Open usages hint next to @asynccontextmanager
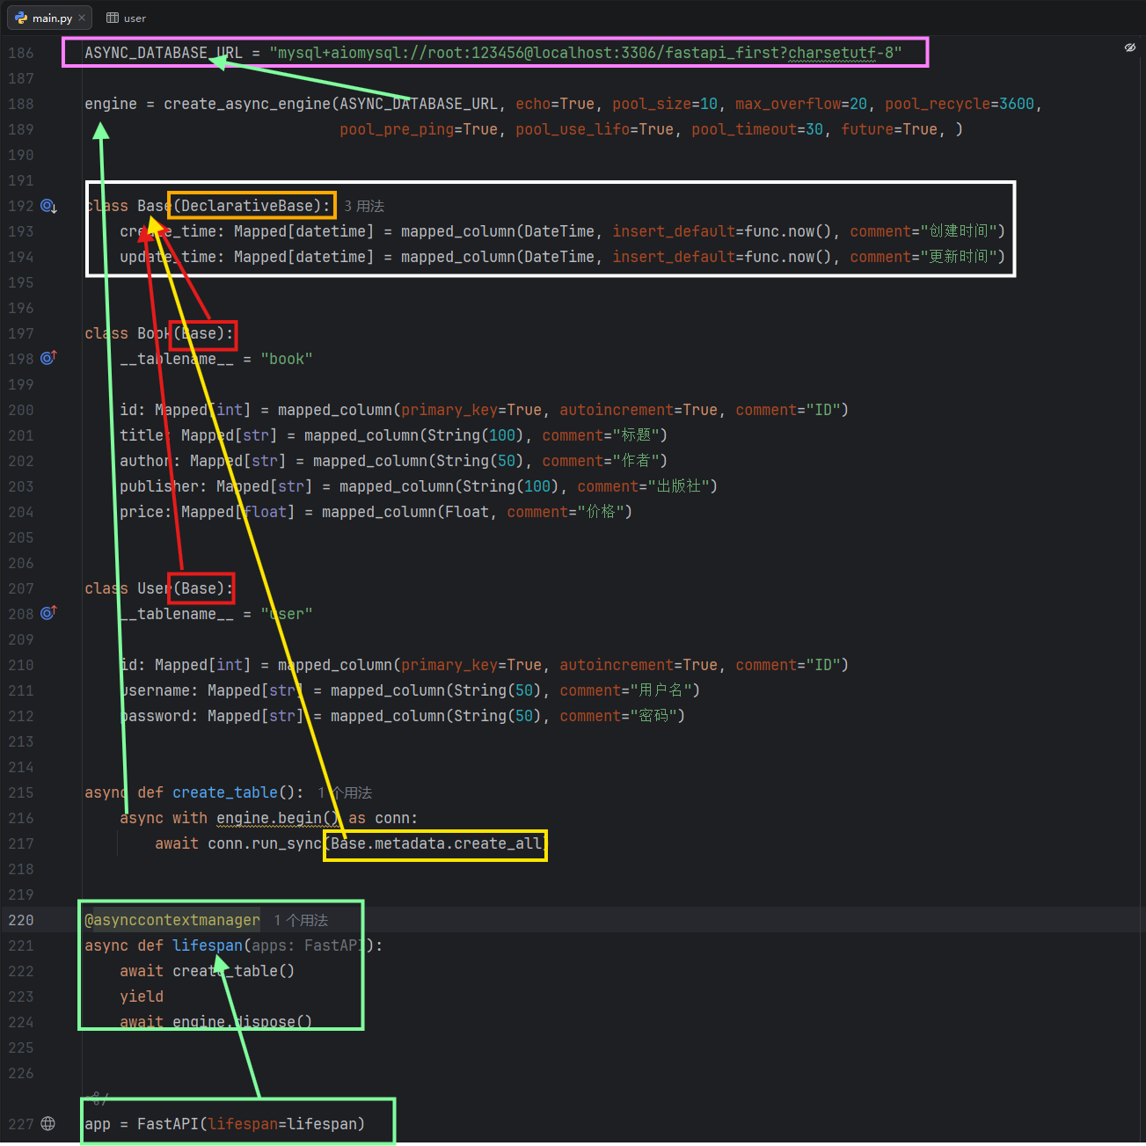This screenshot has height=1146, width=1146. click(301, 920)
